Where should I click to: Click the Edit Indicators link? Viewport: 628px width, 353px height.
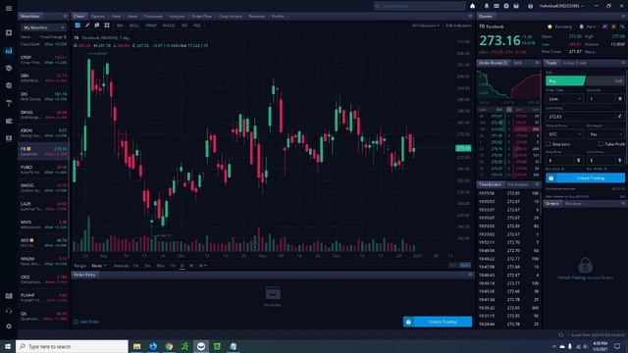(x=458, y=25)
